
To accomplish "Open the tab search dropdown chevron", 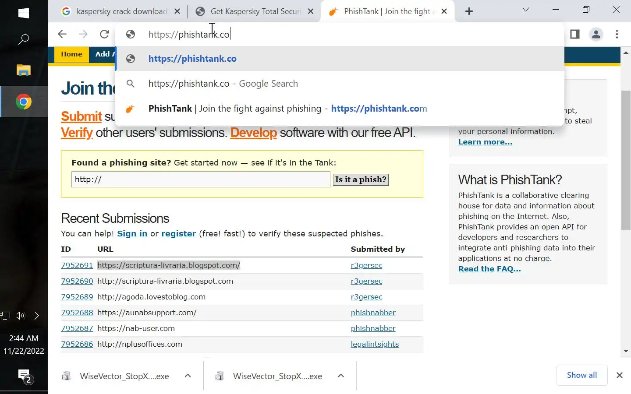I will pos(526,10).
